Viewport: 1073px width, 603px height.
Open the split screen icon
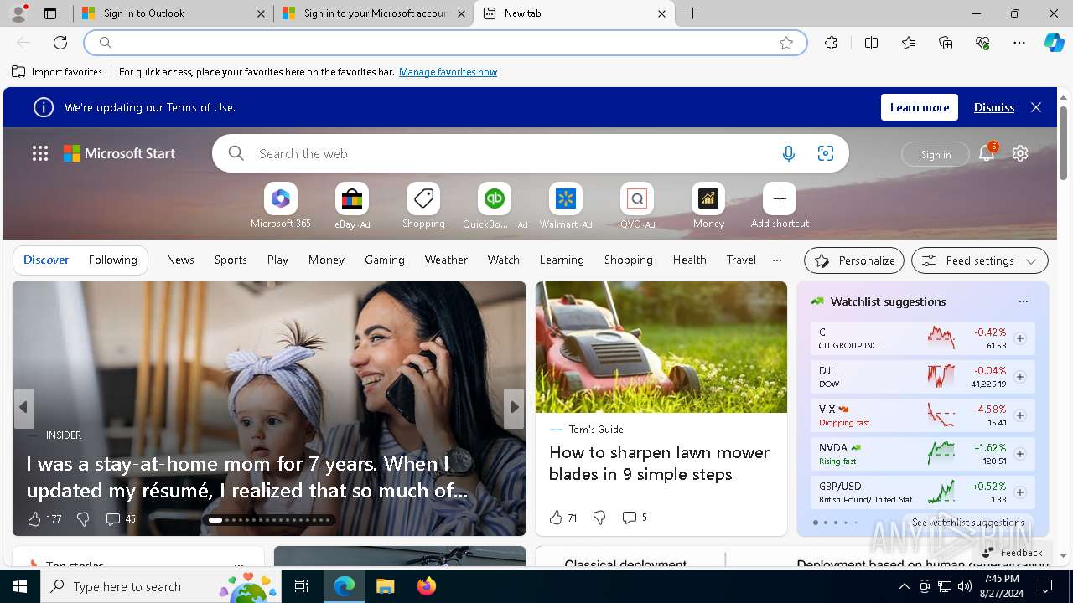pos(871,43)
